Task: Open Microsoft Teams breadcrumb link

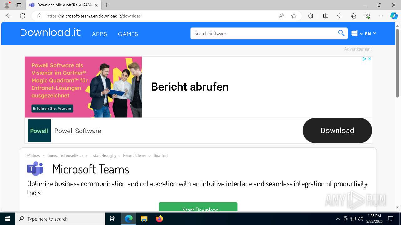Action: (x=135, y=156)
